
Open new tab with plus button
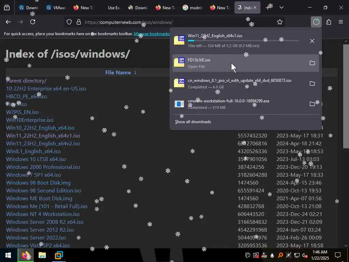268,8
